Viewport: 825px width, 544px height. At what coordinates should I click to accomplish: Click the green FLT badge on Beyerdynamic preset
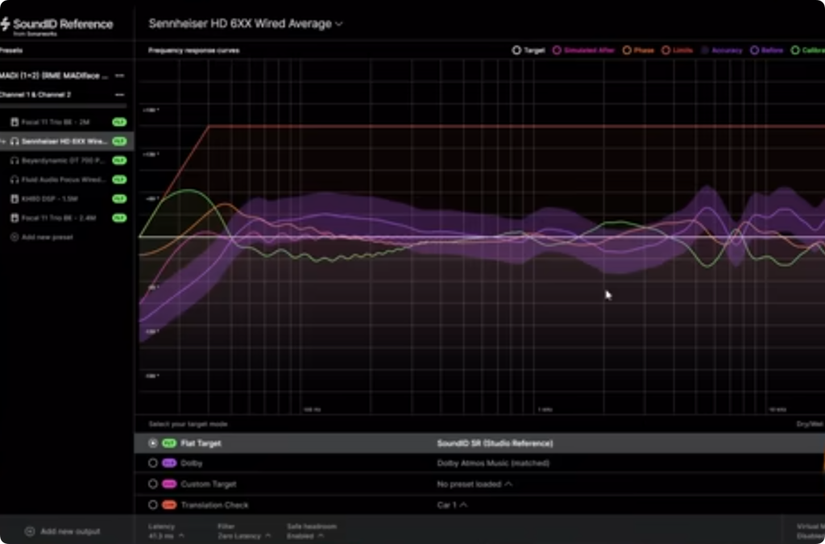[119, 160]
